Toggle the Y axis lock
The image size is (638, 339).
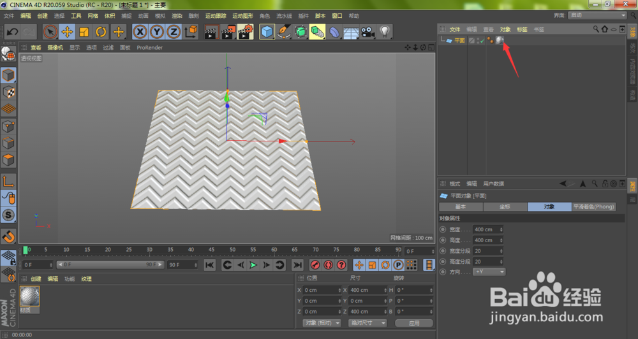[157, 32]
